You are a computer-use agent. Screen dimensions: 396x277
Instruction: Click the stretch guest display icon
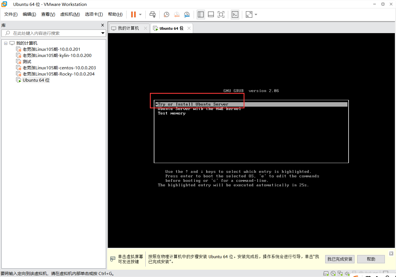pos(249,14)
